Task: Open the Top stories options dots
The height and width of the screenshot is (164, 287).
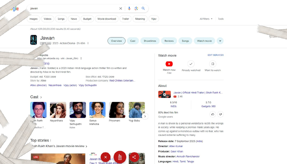Action: 50,140
